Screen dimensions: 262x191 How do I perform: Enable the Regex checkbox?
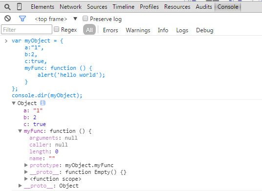pyautogui.click(x=57, y=29)
